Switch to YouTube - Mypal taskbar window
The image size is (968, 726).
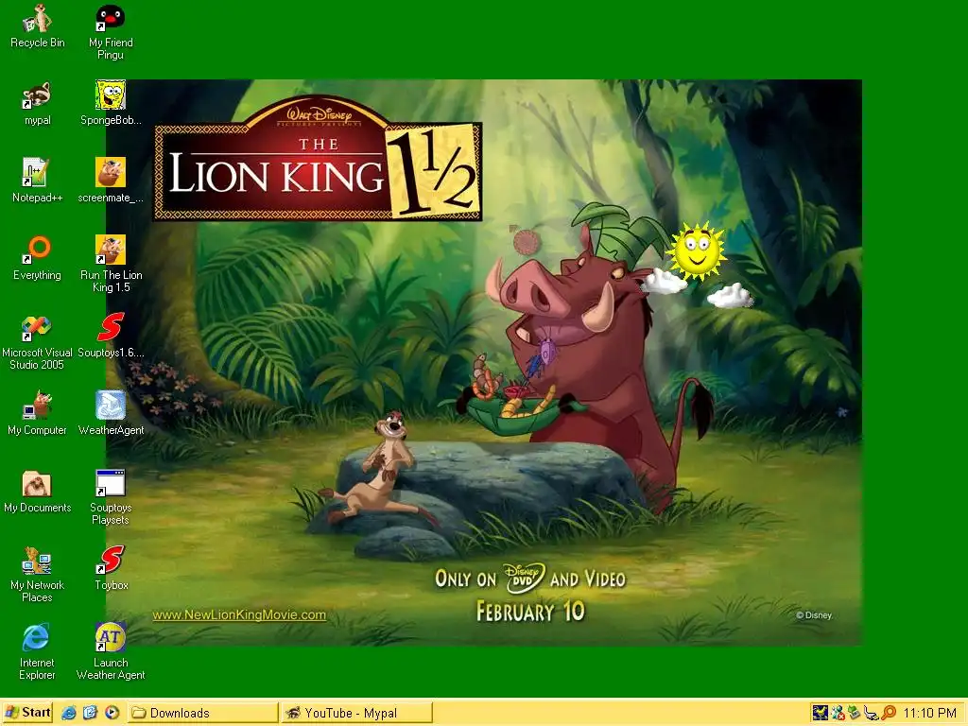[x=355, y=713]
